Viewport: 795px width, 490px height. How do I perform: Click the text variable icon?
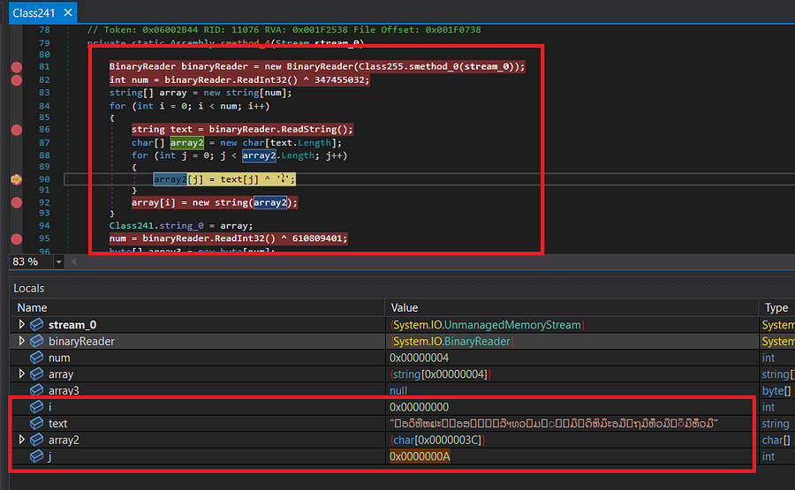coord(36,424)
